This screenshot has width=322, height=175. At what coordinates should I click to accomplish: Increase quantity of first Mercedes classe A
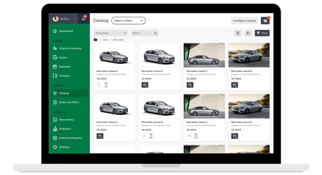(x=106, y=83)
